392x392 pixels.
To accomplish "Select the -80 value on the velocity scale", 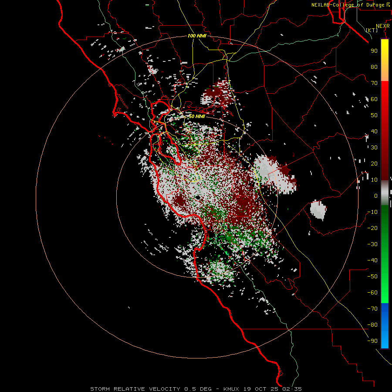I will coord(372,325).
